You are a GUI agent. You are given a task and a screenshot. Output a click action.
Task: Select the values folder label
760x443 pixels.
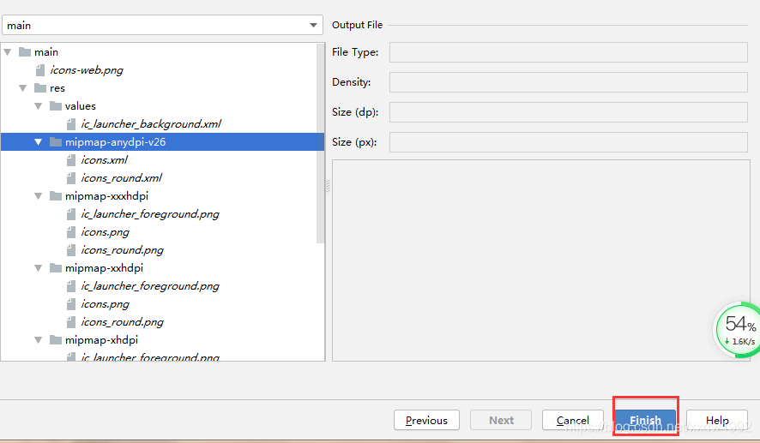[81, 106]
